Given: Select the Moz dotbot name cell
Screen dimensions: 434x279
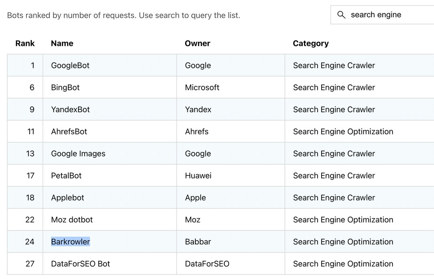Looking at the screenshot, I should coord(110,220).
